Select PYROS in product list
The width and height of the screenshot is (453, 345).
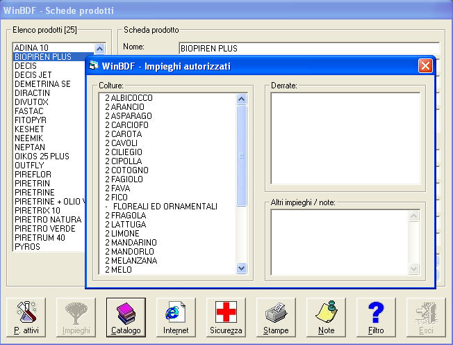pyautogui.click(x=49, y=247)
